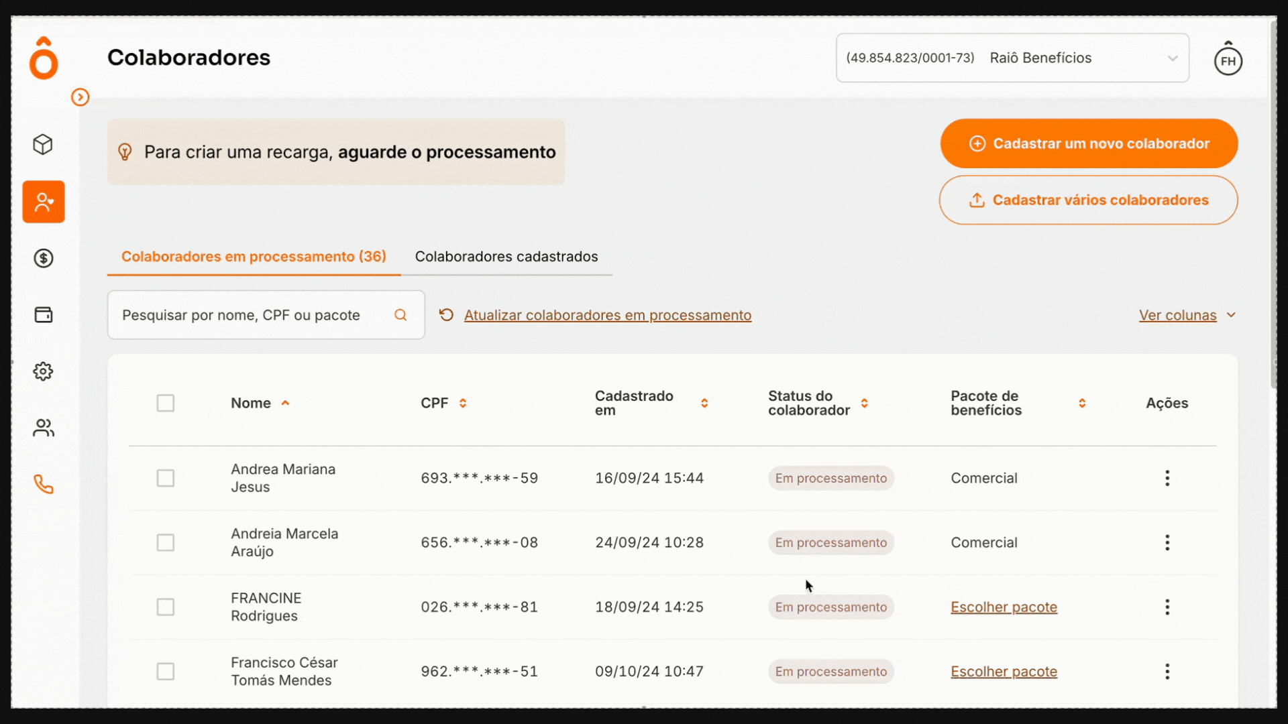
Task: Switch to the Colaboradores cadastrados tab
Action: tap(506, 256)
